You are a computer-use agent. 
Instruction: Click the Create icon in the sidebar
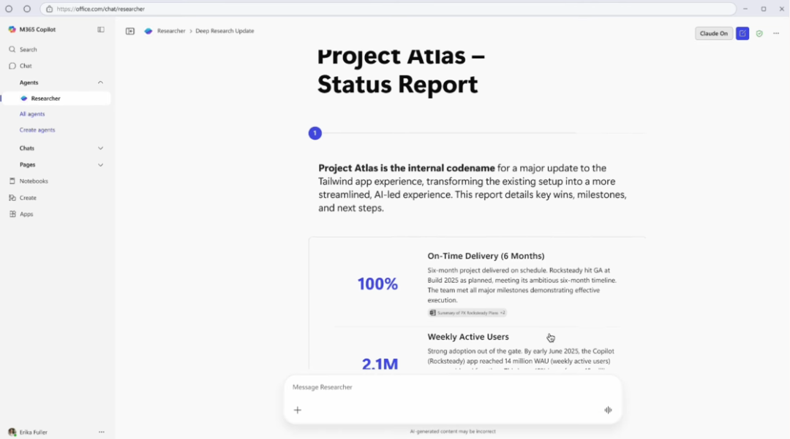coord(12,198)
